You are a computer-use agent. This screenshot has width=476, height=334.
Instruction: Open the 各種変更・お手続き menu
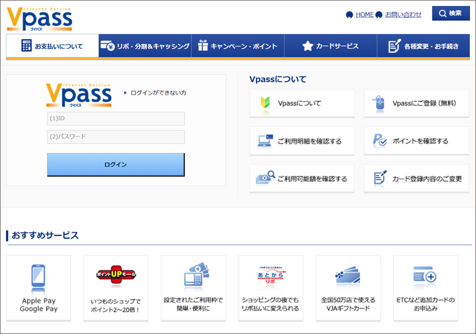(423, 46)
